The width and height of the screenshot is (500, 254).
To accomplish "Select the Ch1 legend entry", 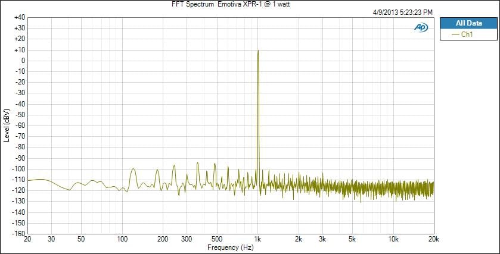I will click(467, 35).
